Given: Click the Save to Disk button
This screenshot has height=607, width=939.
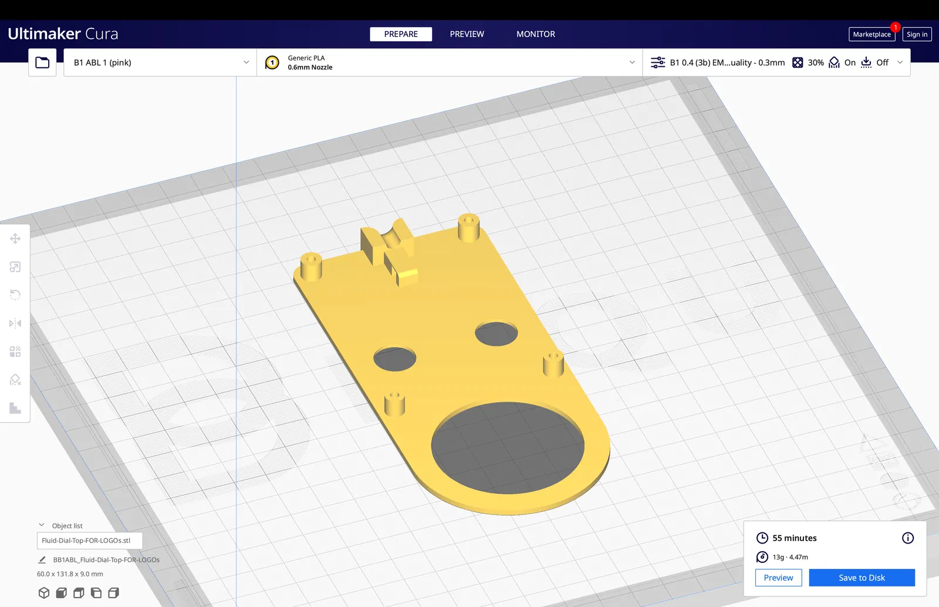Looking at the screenshot, I should [862, 578].
